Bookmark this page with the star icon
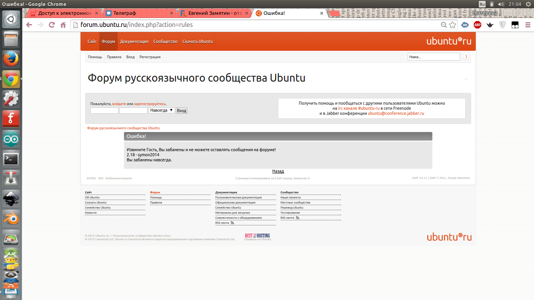534x300 pixels. coord(453,25)
